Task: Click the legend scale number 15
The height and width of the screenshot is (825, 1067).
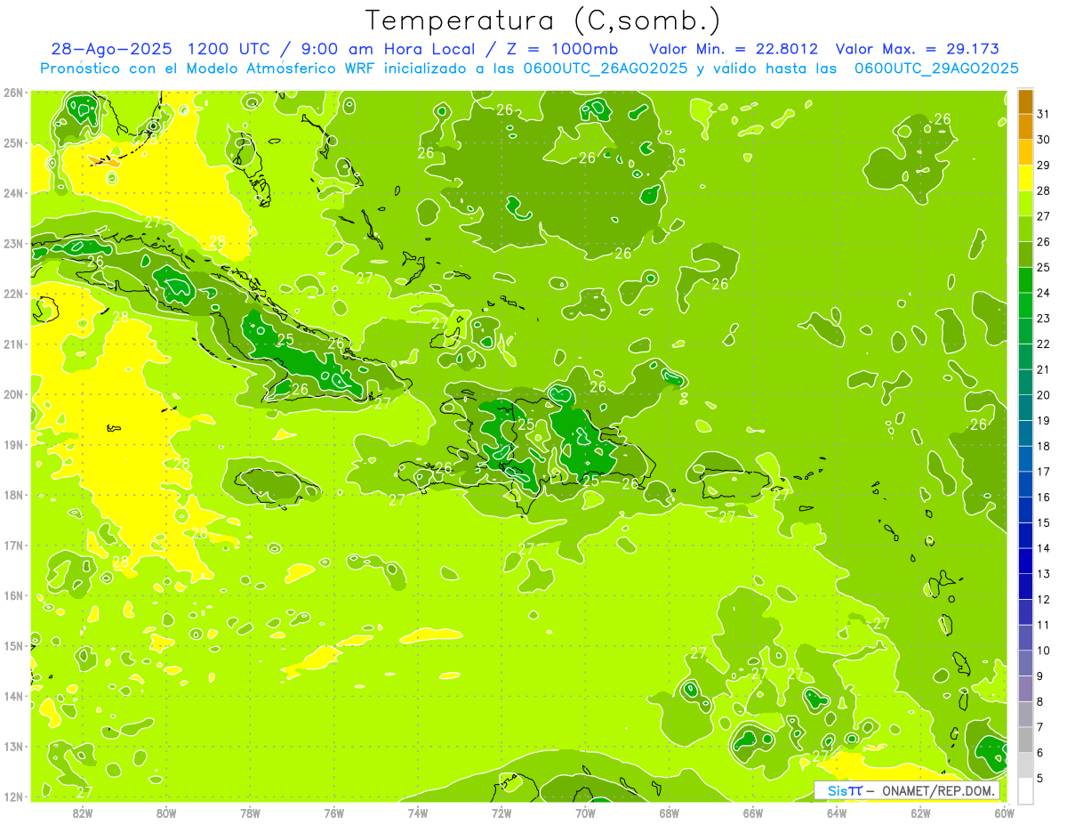Action: point(1043,523)
